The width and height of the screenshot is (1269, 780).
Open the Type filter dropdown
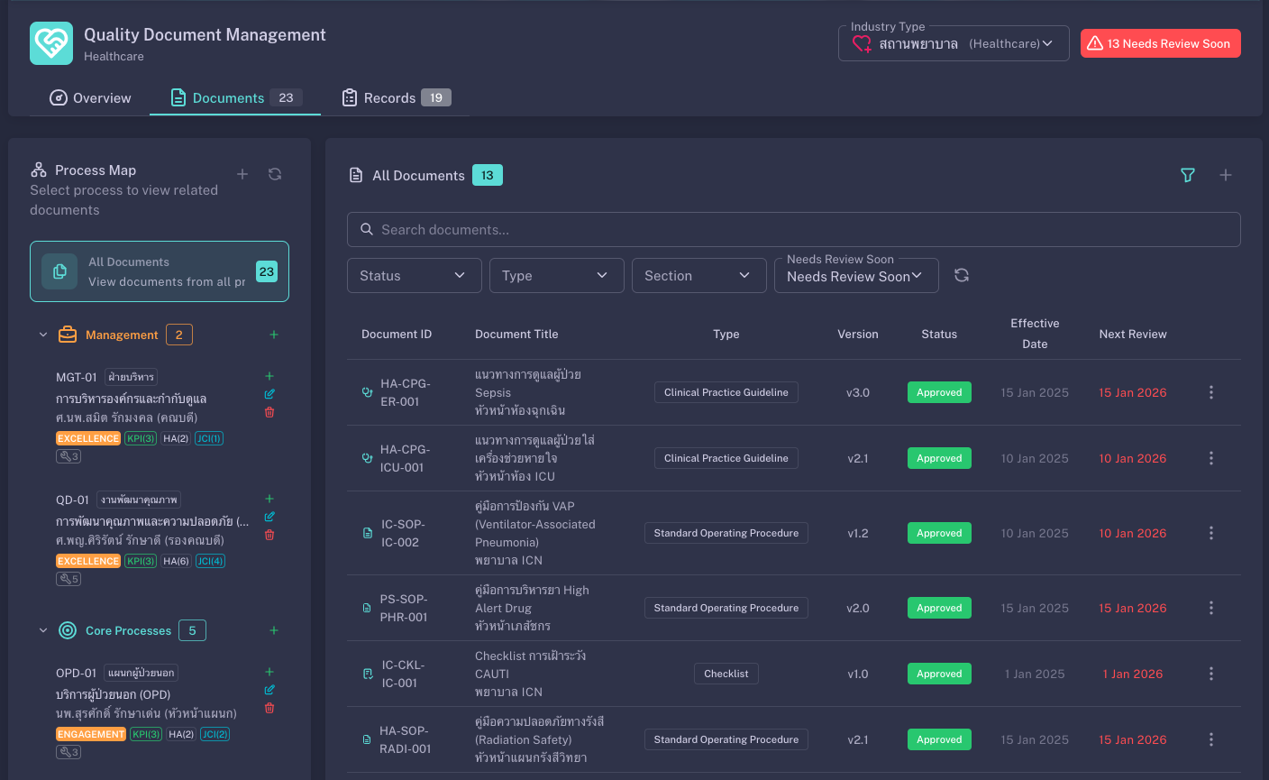point(556,276)
